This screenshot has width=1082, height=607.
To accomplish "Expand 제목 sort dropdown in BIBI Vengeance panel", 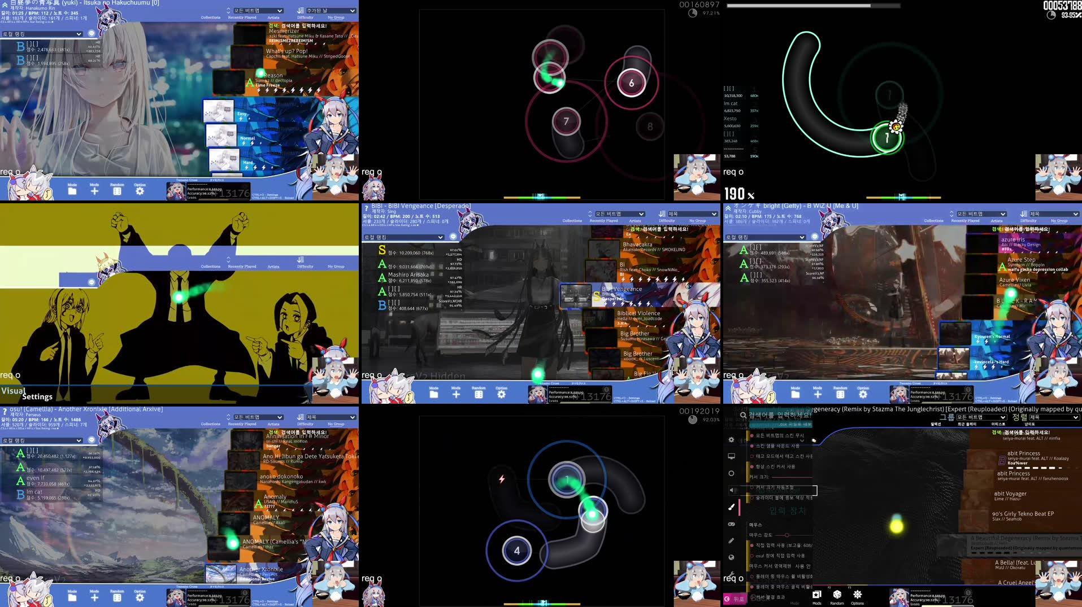I will pos(693,214).
